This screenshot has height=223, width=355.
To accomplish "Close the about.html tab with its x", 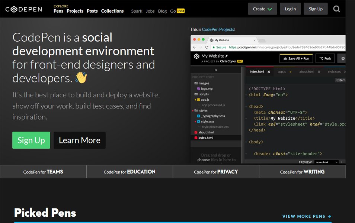I will (319, 72).
